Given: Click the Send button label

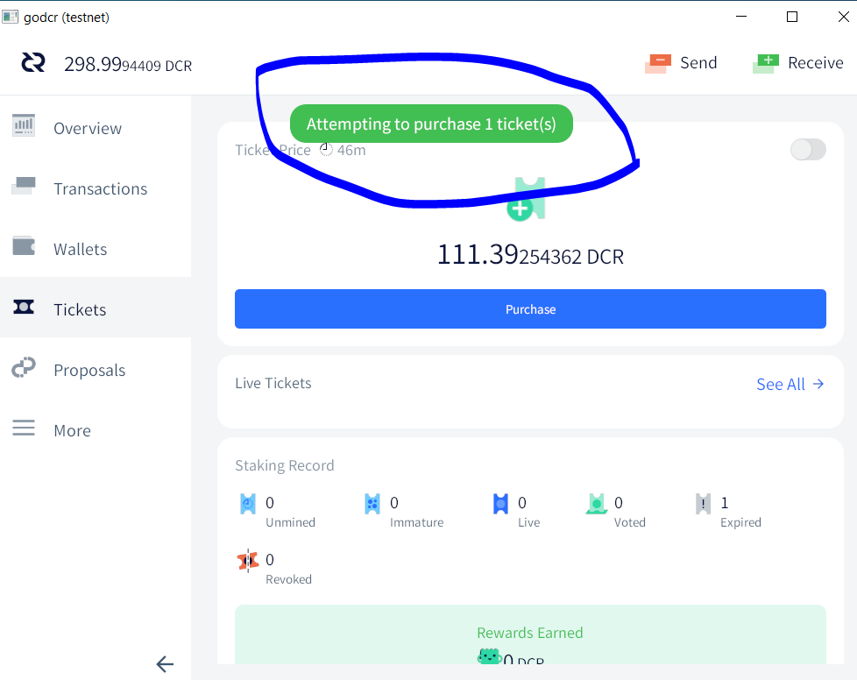Looking at the screenshot, I should click(698, 63).
